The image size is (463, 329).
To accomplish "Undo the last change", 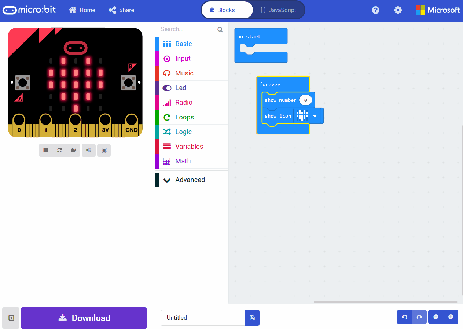I will point(404,317).
